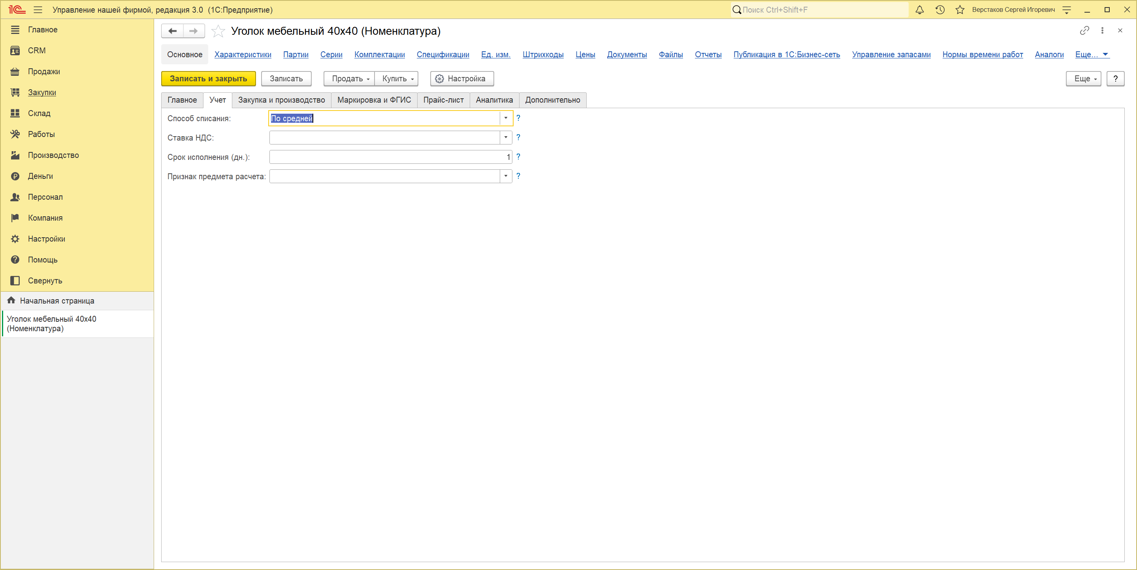The width and height of the screenshot is (1137, 570).
Task: Switch to the Прайс-лист tab
Action: pyautogui.click(x=444, y=100)
